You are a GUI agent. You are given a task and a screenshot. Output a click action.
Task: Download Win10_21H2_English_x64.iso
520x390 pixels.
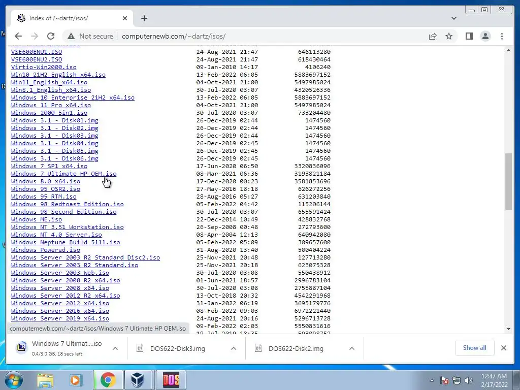58,75
